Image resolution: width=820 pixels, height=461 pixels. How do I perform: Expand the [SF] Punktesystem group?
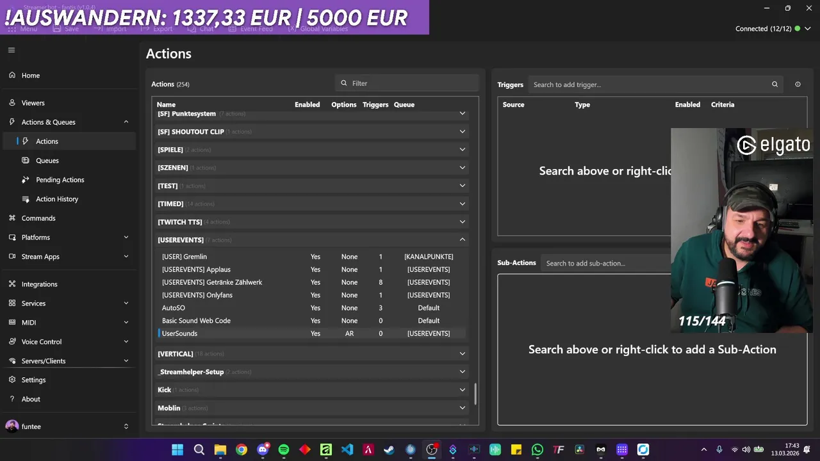pos(462,113)
